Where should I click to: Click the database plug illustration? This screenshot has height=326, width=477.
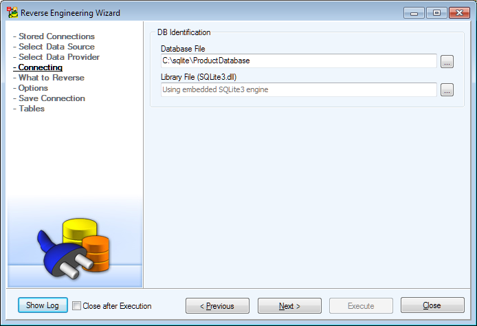click(74, 248)
